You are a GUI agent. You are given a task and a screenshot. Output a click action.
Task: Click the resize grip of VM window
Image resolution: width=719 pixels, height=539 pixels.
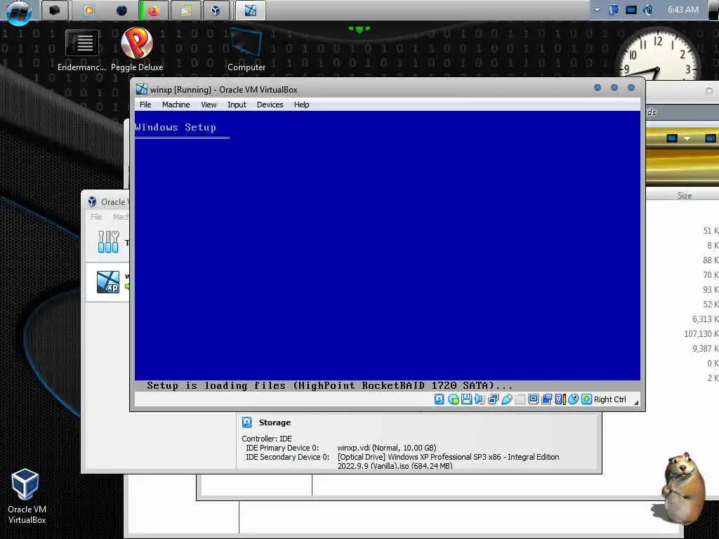[636, 402]
